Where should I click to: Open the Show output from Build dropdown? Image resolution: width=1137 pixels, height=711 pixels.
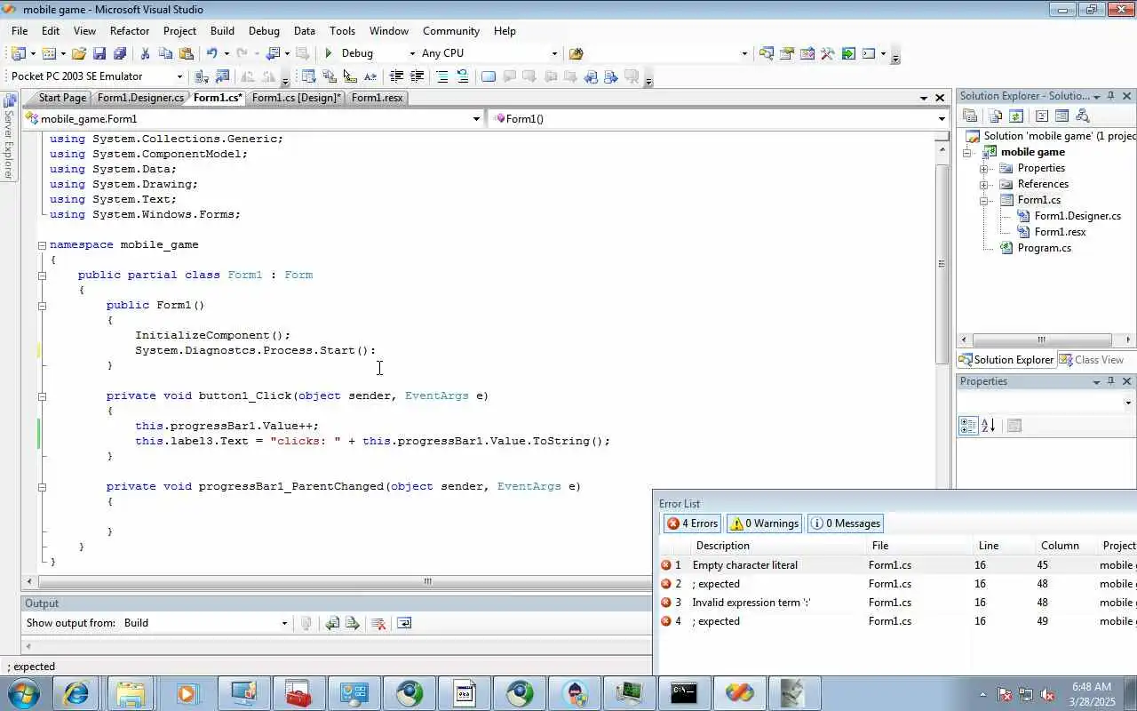[284, 623]
